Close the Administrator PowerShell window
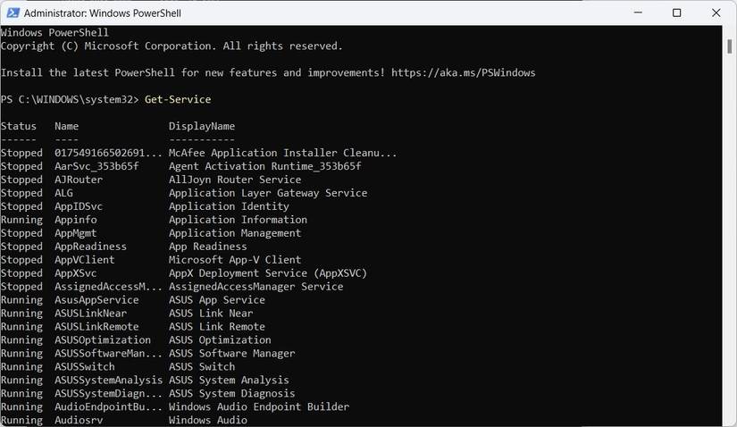 [716, 13]
